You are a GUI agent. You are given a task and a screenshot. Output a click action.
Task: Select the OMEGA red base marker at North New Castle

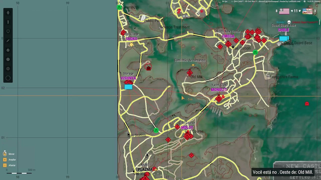point(228,44)
